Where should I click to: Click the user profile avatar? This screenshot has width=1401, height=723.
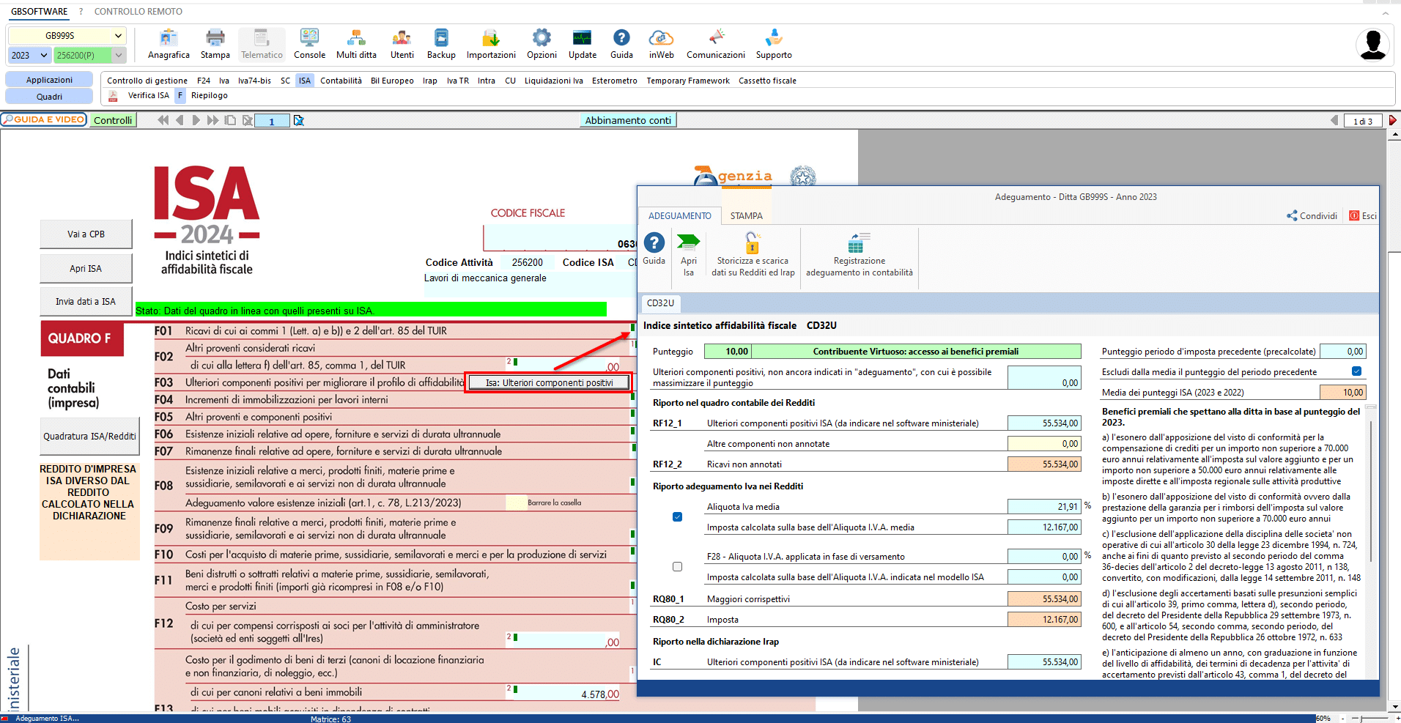(1372, 45)
